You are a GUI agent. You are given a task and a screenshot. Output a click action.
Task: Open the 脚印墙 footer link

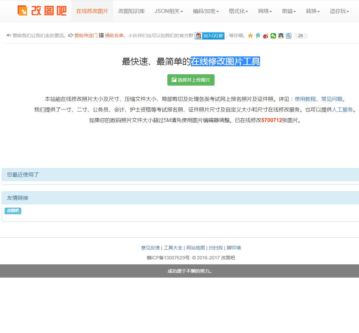(234, 248)
